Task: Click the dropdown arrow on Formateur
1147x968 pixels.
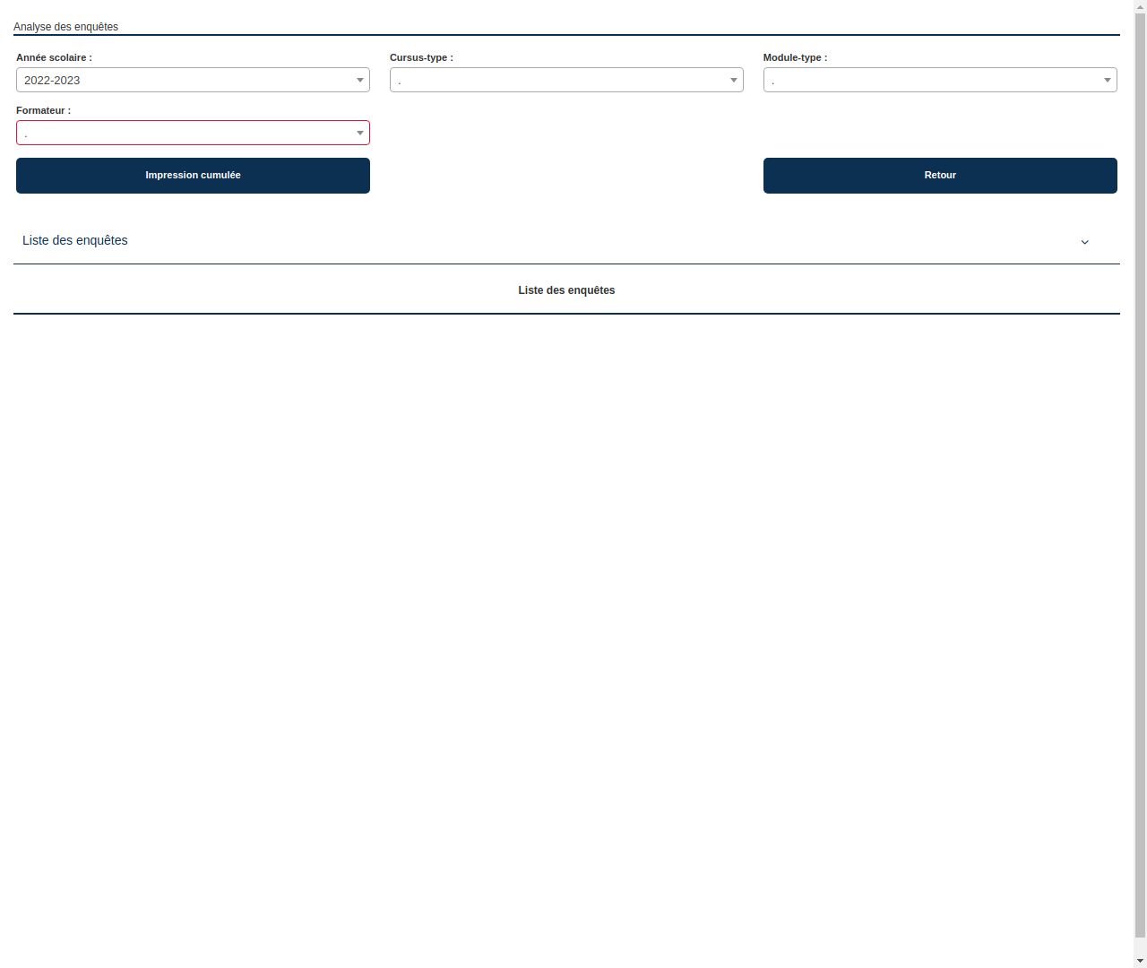Action: coord(360,133)
